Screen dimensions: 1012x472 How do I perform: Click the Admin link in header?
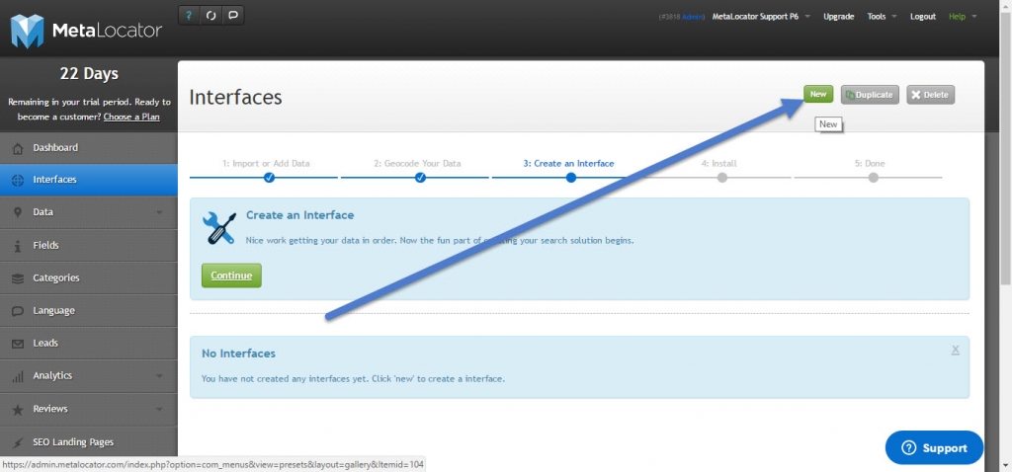693,17
